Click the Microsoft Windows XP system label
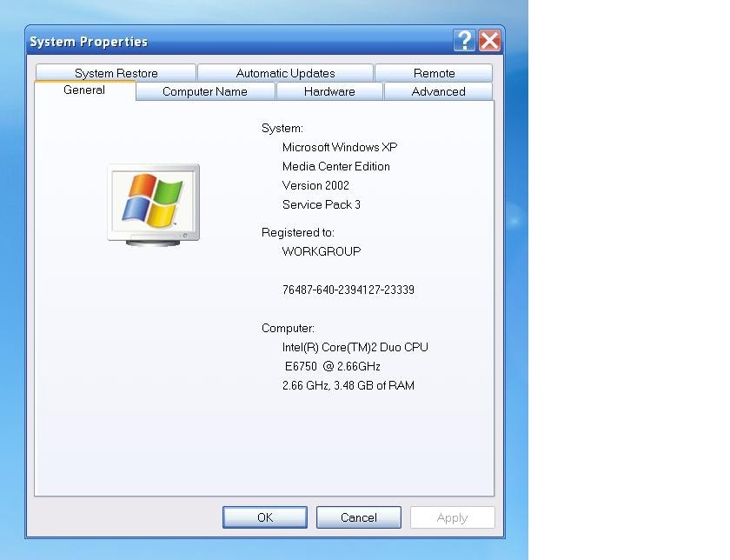The image size is (730, 560). (339, 147)
